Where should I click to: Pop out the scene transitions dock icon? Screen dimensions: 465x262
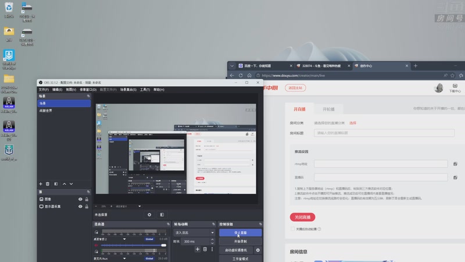(213, 224)
